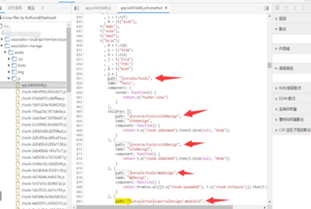
Task: Pause script execution in debugger
Action: point(277,8)
